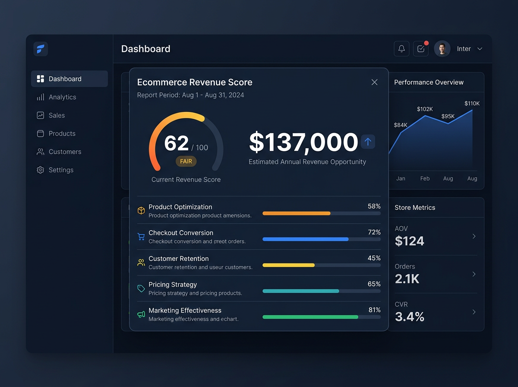
Task: Click the Products box icon
Action: (x=41, y=133)
